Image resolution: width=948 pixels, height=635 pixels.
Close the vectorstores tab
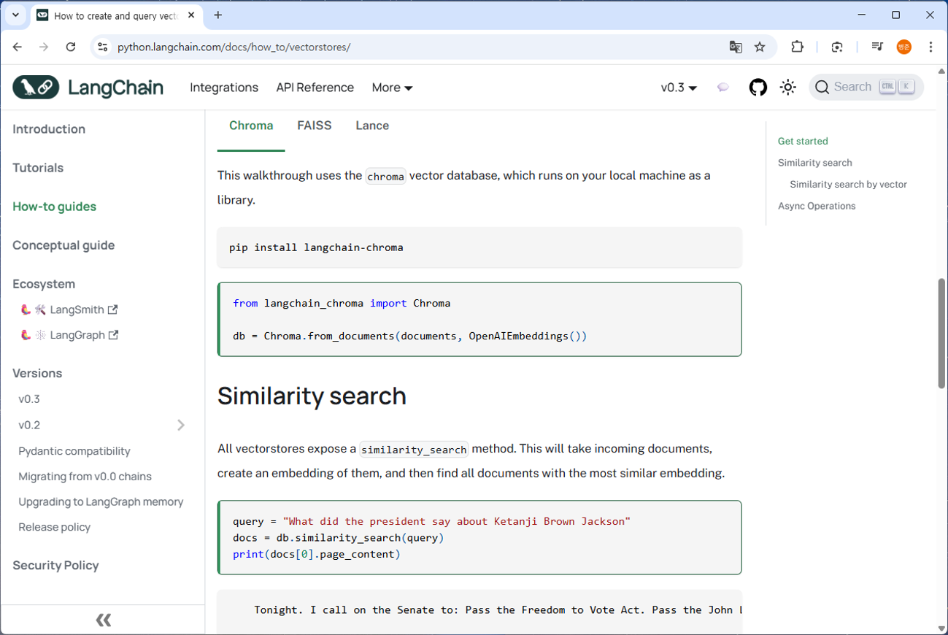tap(191, 15)
